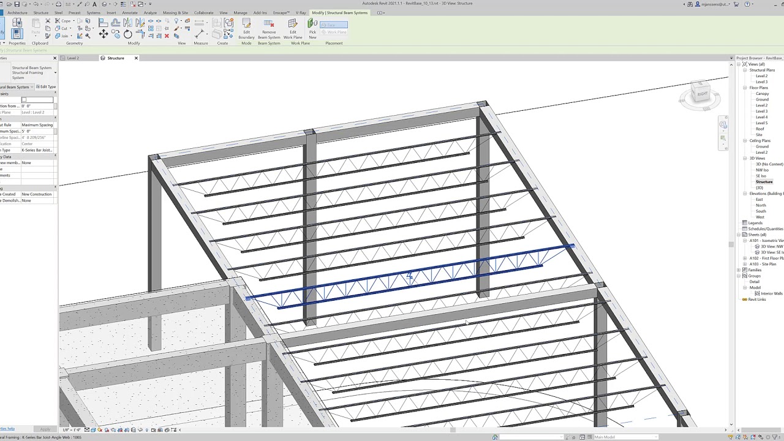Click the Edit Type button
784x441 pixels.
click(x=46, y=87)
